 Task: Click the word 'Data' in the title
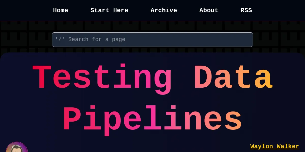coord(233,79)
